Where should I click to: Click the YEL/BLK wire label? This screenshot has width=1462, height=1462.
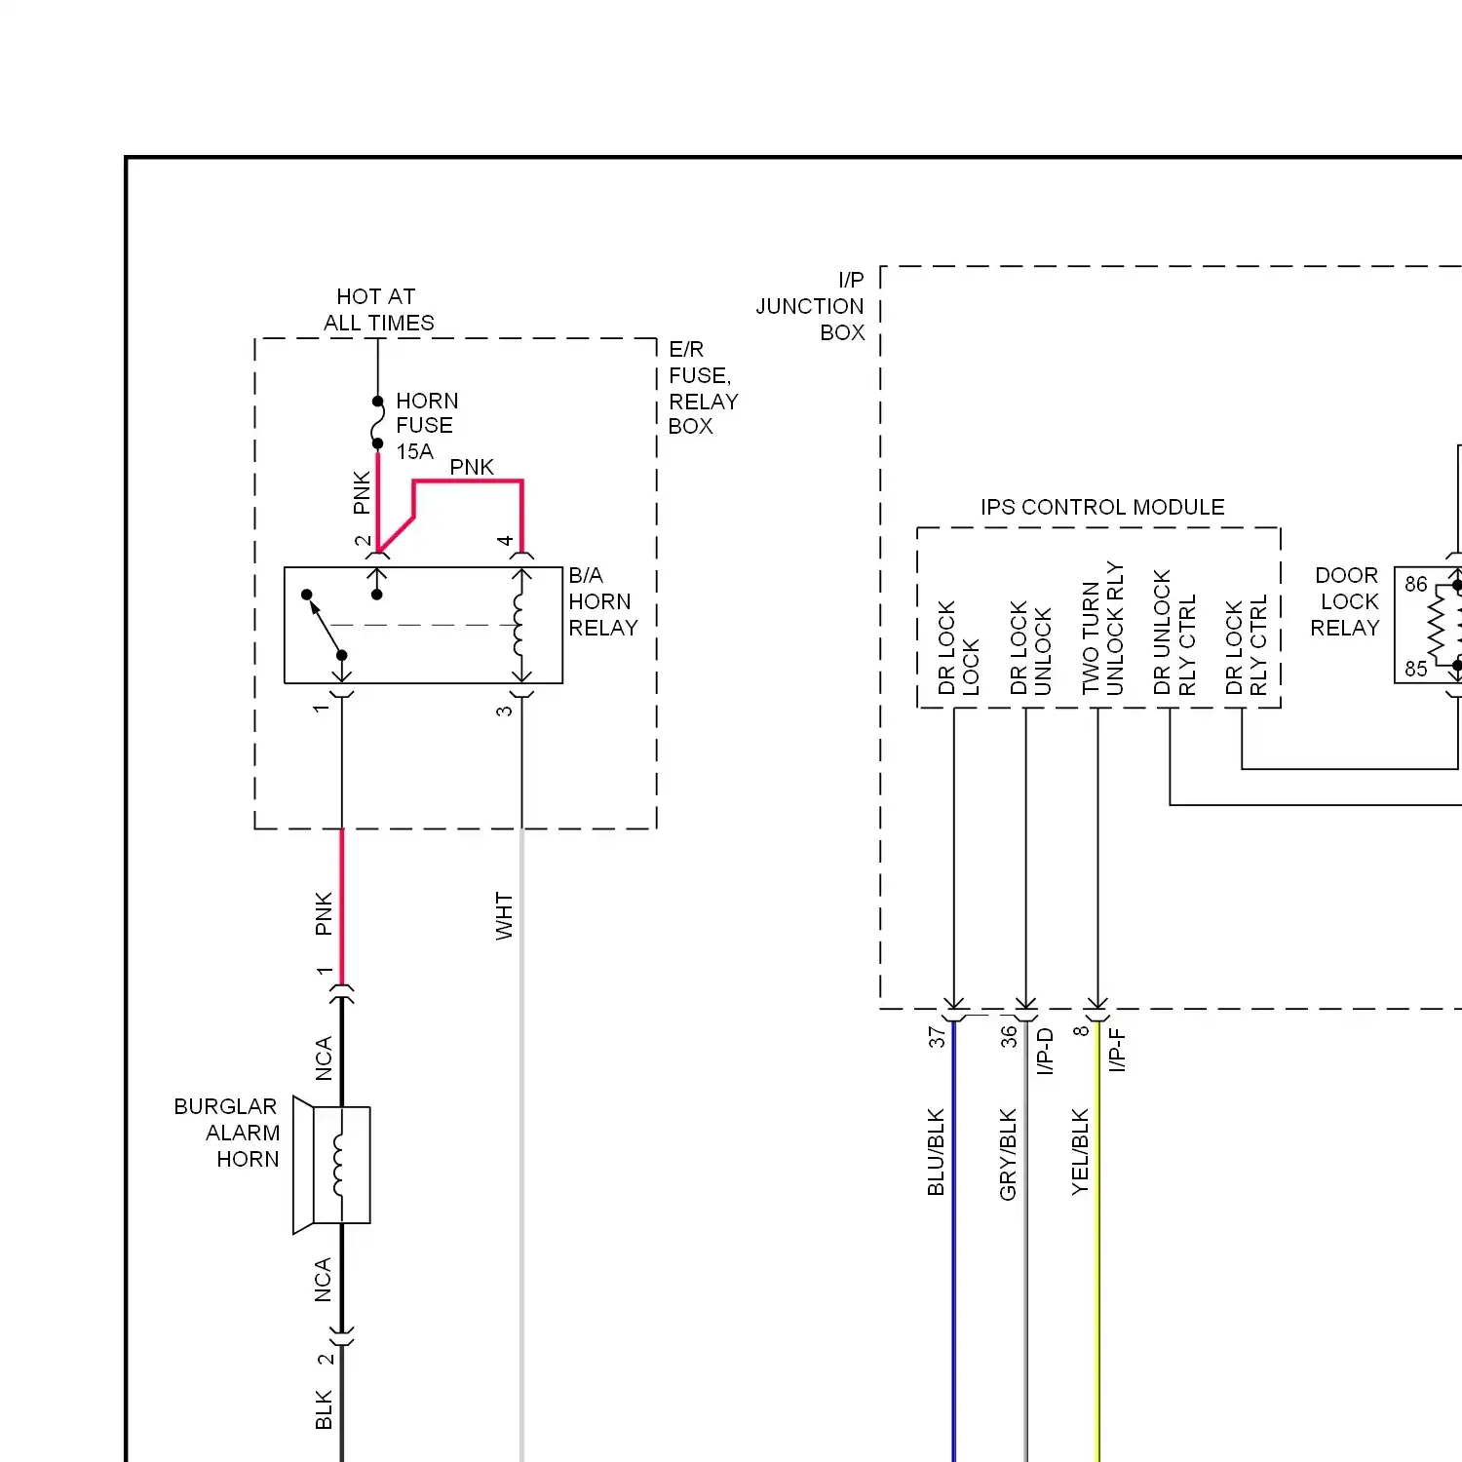coord(1080,1151)
